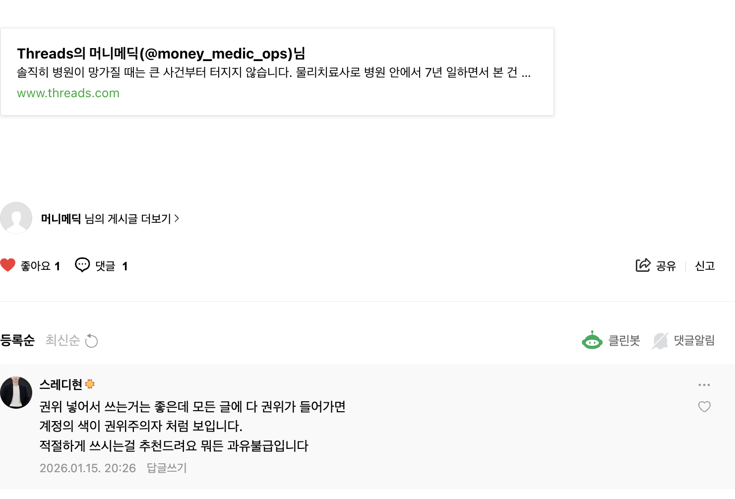Click the speech bubble comment icon
Image resolution: width=735 pixels, height=499 pixels.
[x=82, y=265]
